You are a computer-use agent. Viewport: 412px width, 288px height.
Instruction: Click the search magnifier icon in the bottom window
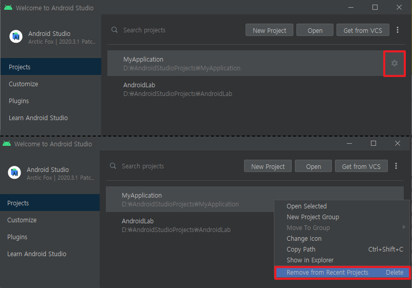(113, 166)
